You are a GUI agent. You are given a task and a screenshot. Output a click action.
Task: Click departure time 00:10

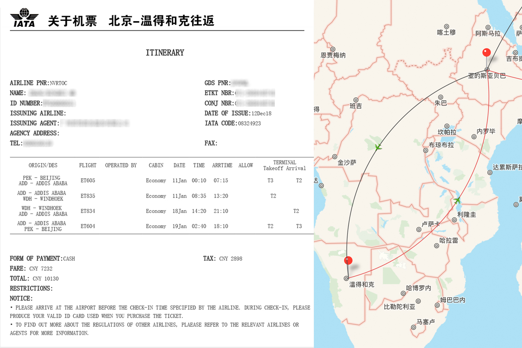(x=199, y=181)
